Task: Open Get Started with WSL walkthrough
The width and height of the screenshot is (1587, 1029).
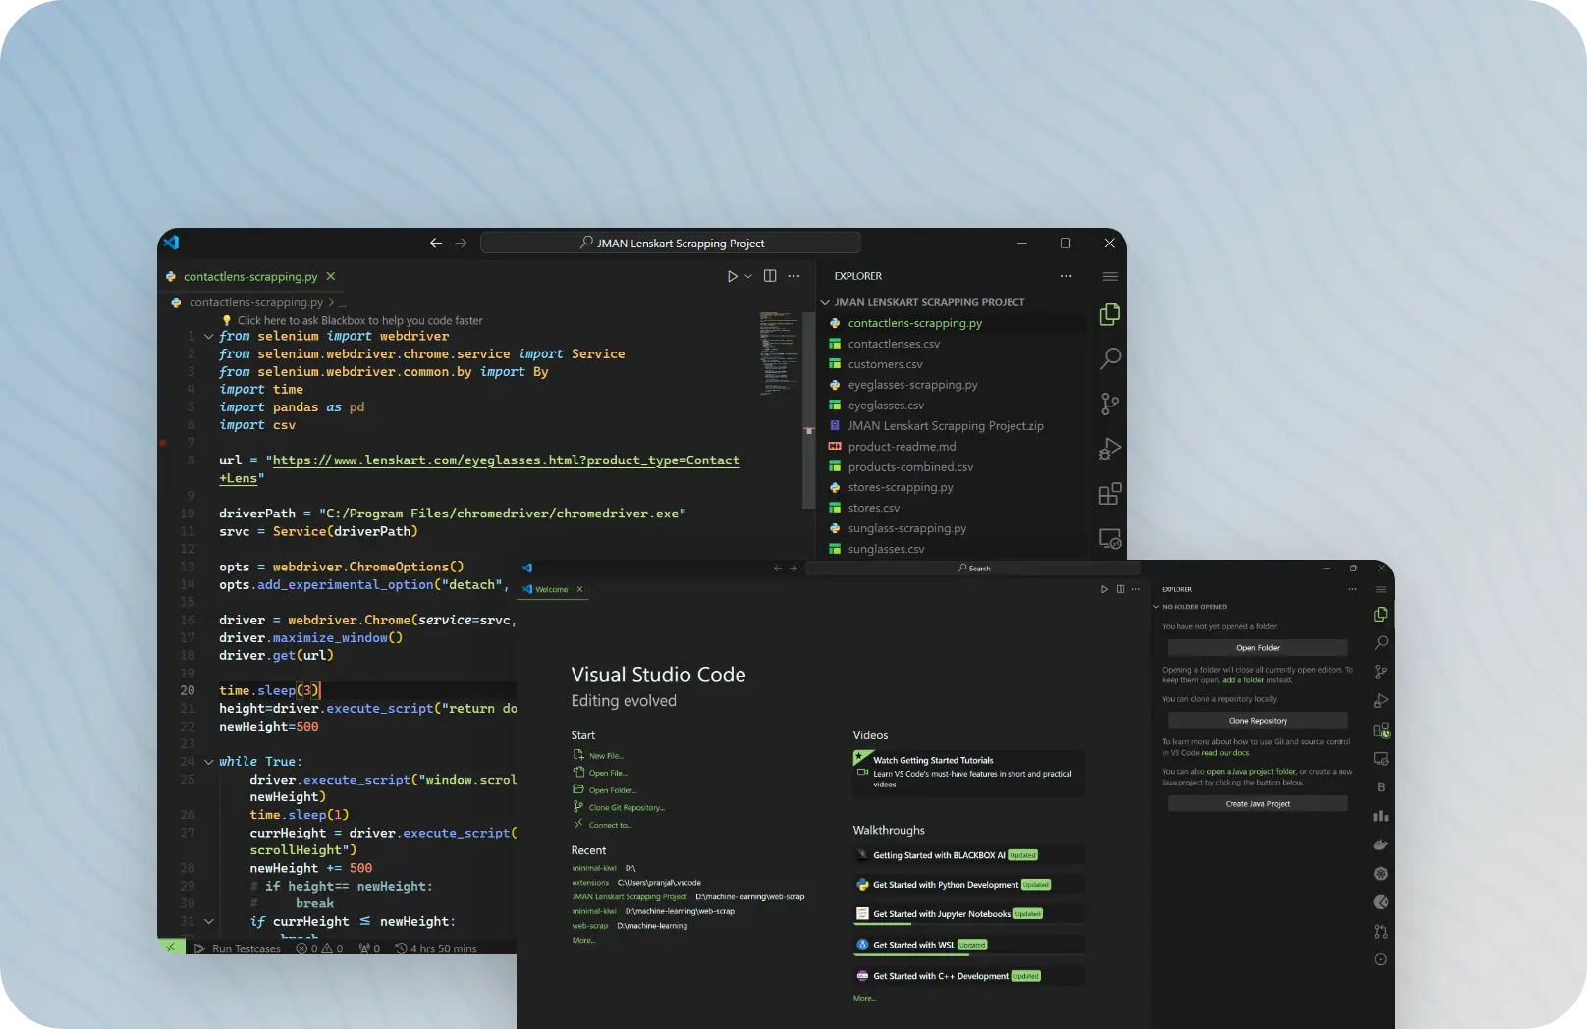Action: tap(969, 945)
